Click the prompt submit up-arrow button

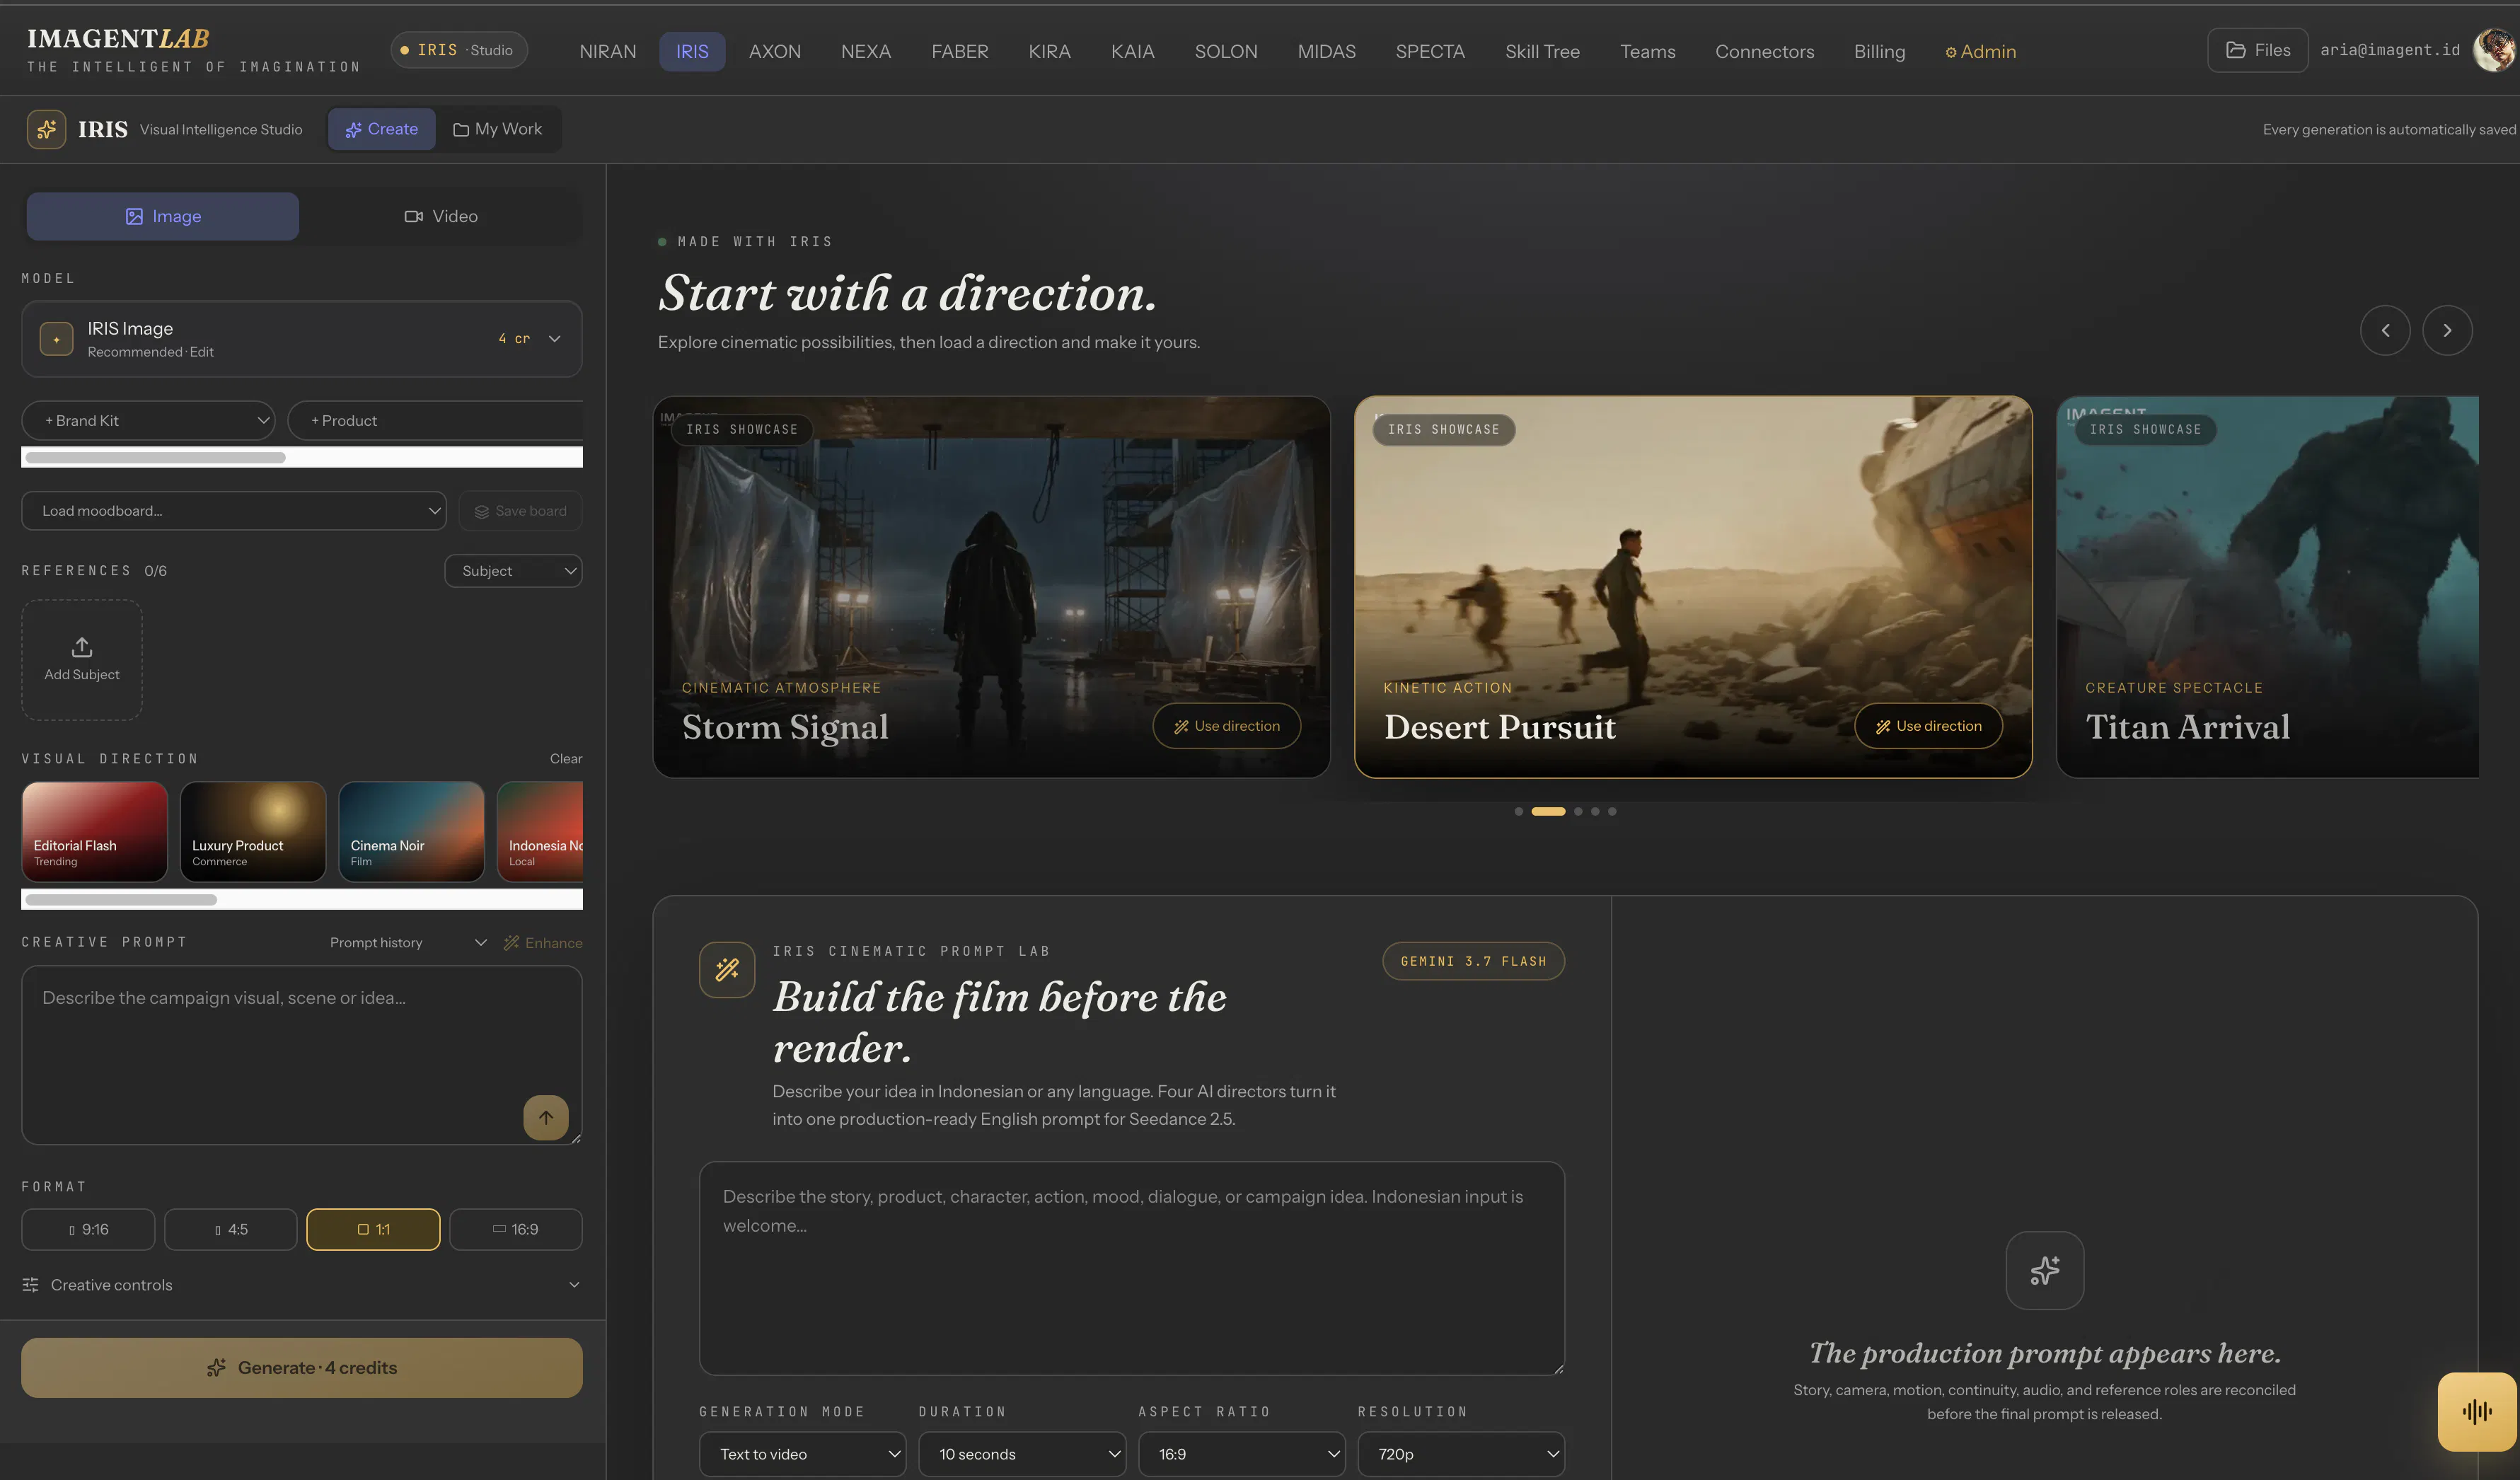tap(546, 1117)
